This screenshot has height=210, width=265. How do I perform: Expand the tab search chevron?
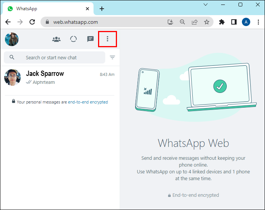coord(206,5)
